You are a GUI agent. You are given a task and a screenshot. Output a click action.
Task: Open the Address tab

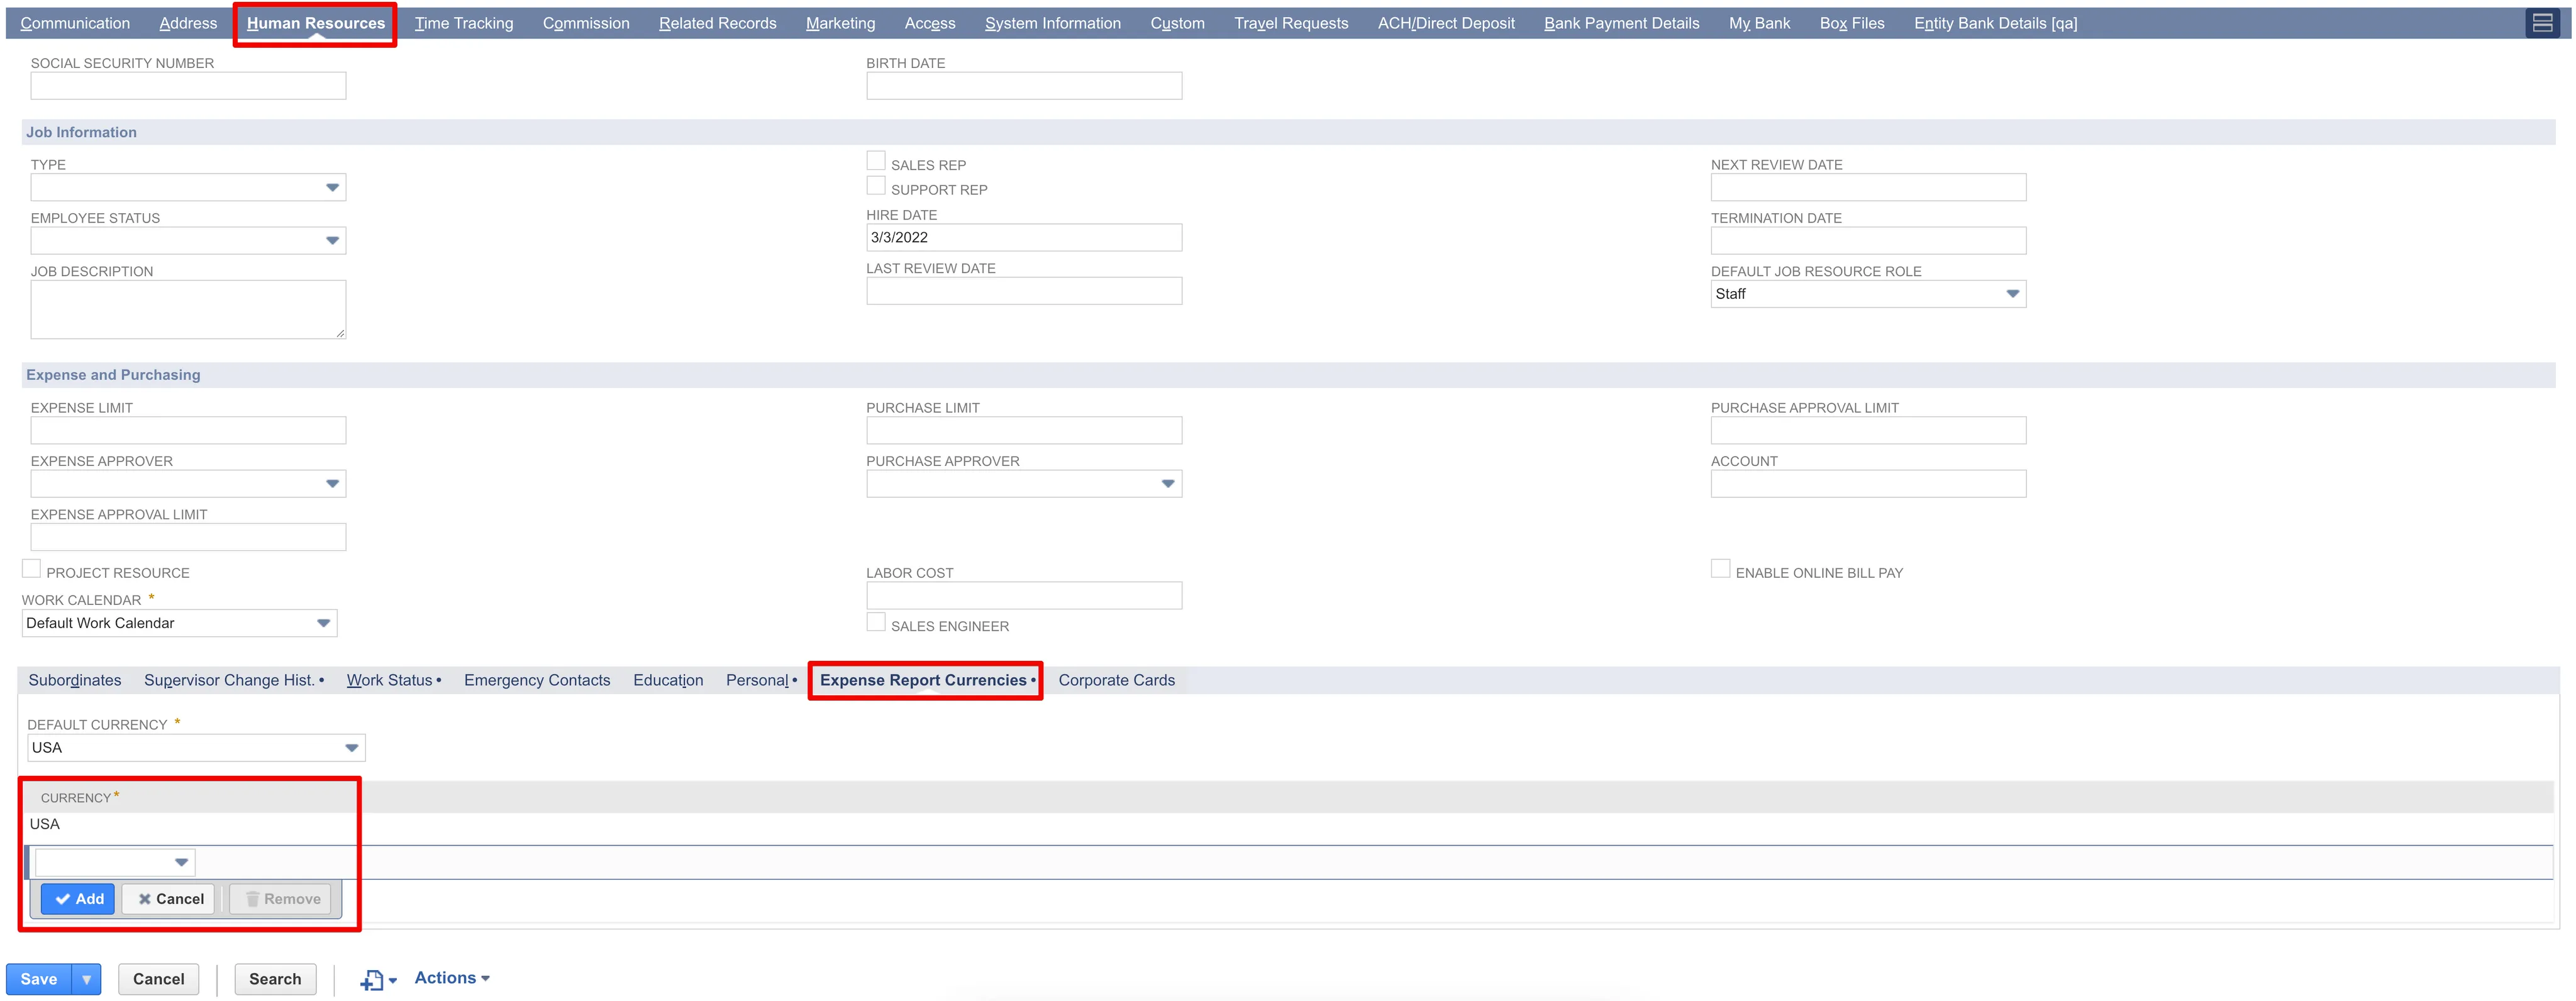188,23
